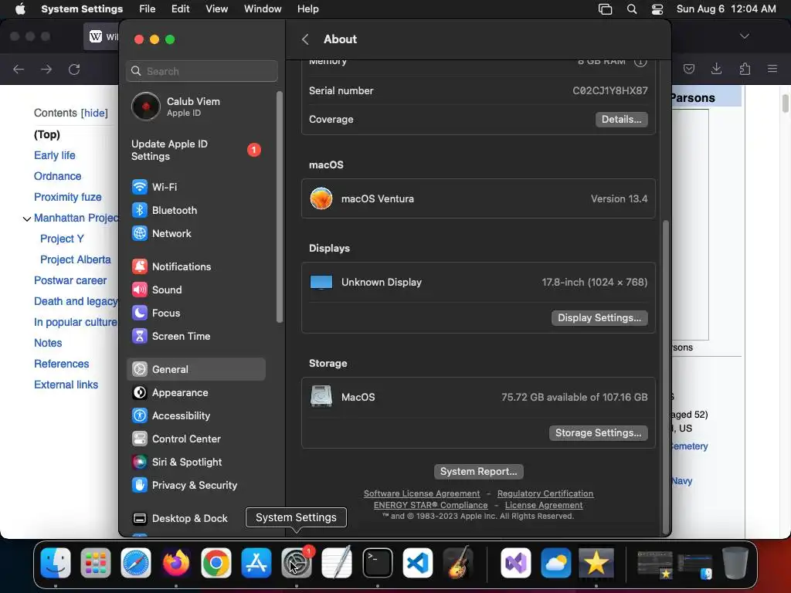Screen dimensions: 791x593
Task: Go back from About page
Action: click(x=305, y=39)
